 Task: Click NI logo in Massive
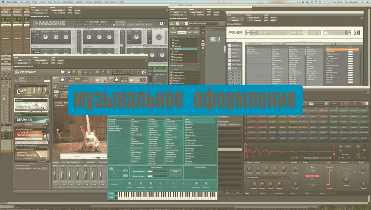(x=162, y=23)
